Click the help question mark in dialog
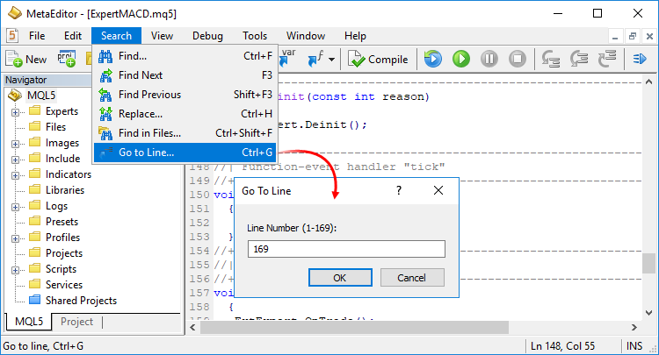The width and height of the screenshot is (659, 355). click(399, 191)
